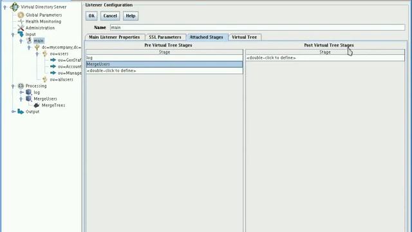Click the Pre Virtual Tree Stage column header
The height and width of the screenshot is (232, 412).
(165, 52)
